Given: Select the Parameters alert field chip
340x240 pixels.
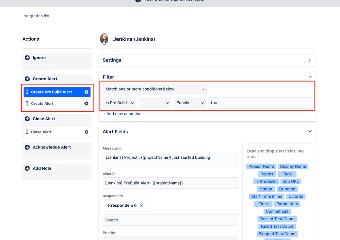Looking at the screenshot, I should tap(287, 204).
